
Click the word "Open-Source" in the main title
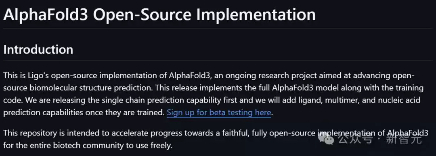click(142, 15)
